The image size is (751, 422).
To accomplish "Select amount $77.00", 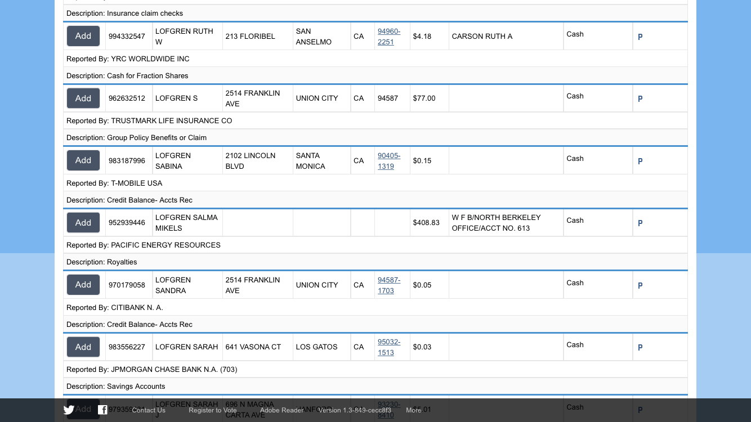I will [424, 98].
